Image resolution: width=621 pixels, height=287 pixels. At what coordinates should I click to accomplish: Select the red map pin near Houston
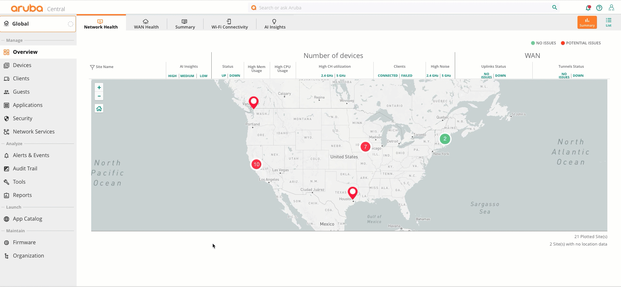click(353, 193)
